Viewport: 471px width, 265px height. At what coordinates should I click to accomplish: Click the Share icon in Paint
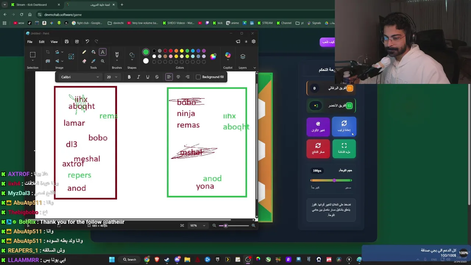click(x=77, y=42)
